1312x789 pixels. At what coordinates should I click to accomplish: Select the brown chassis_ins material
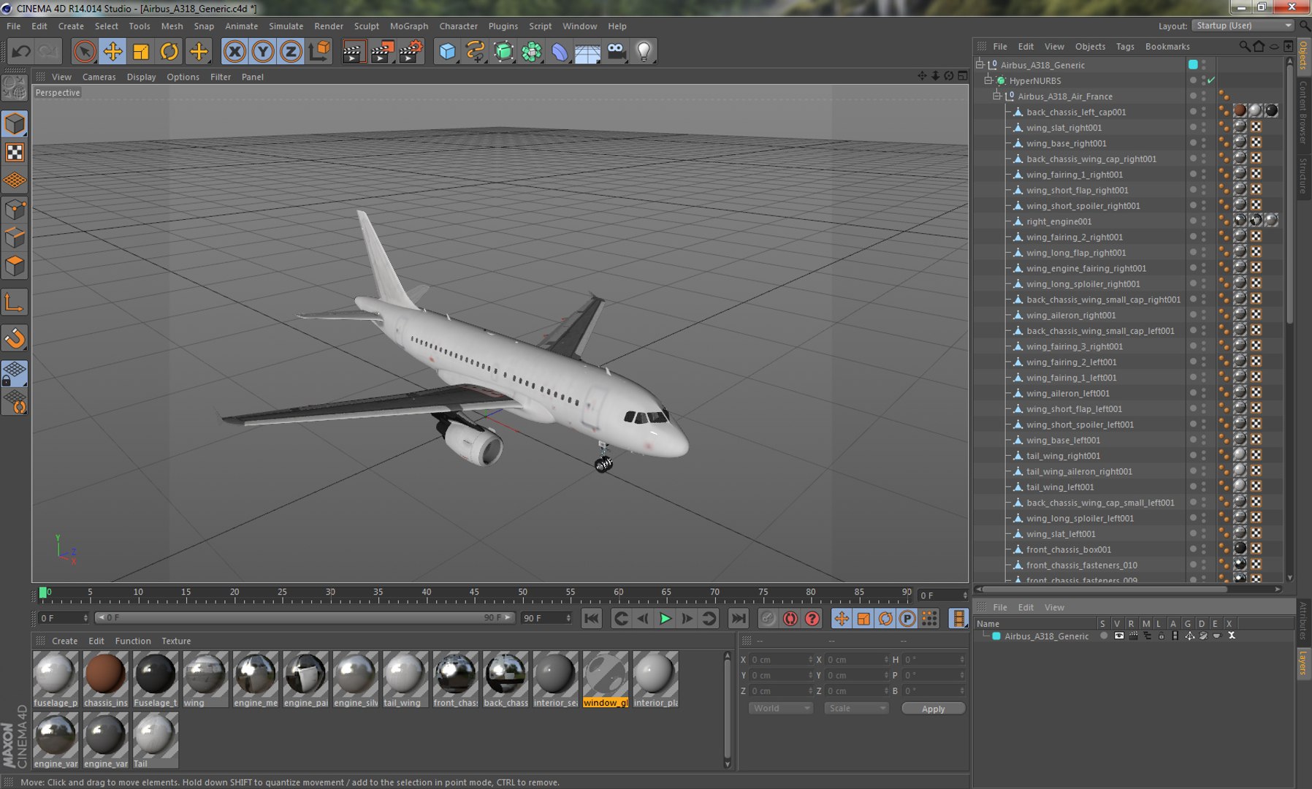105,679
